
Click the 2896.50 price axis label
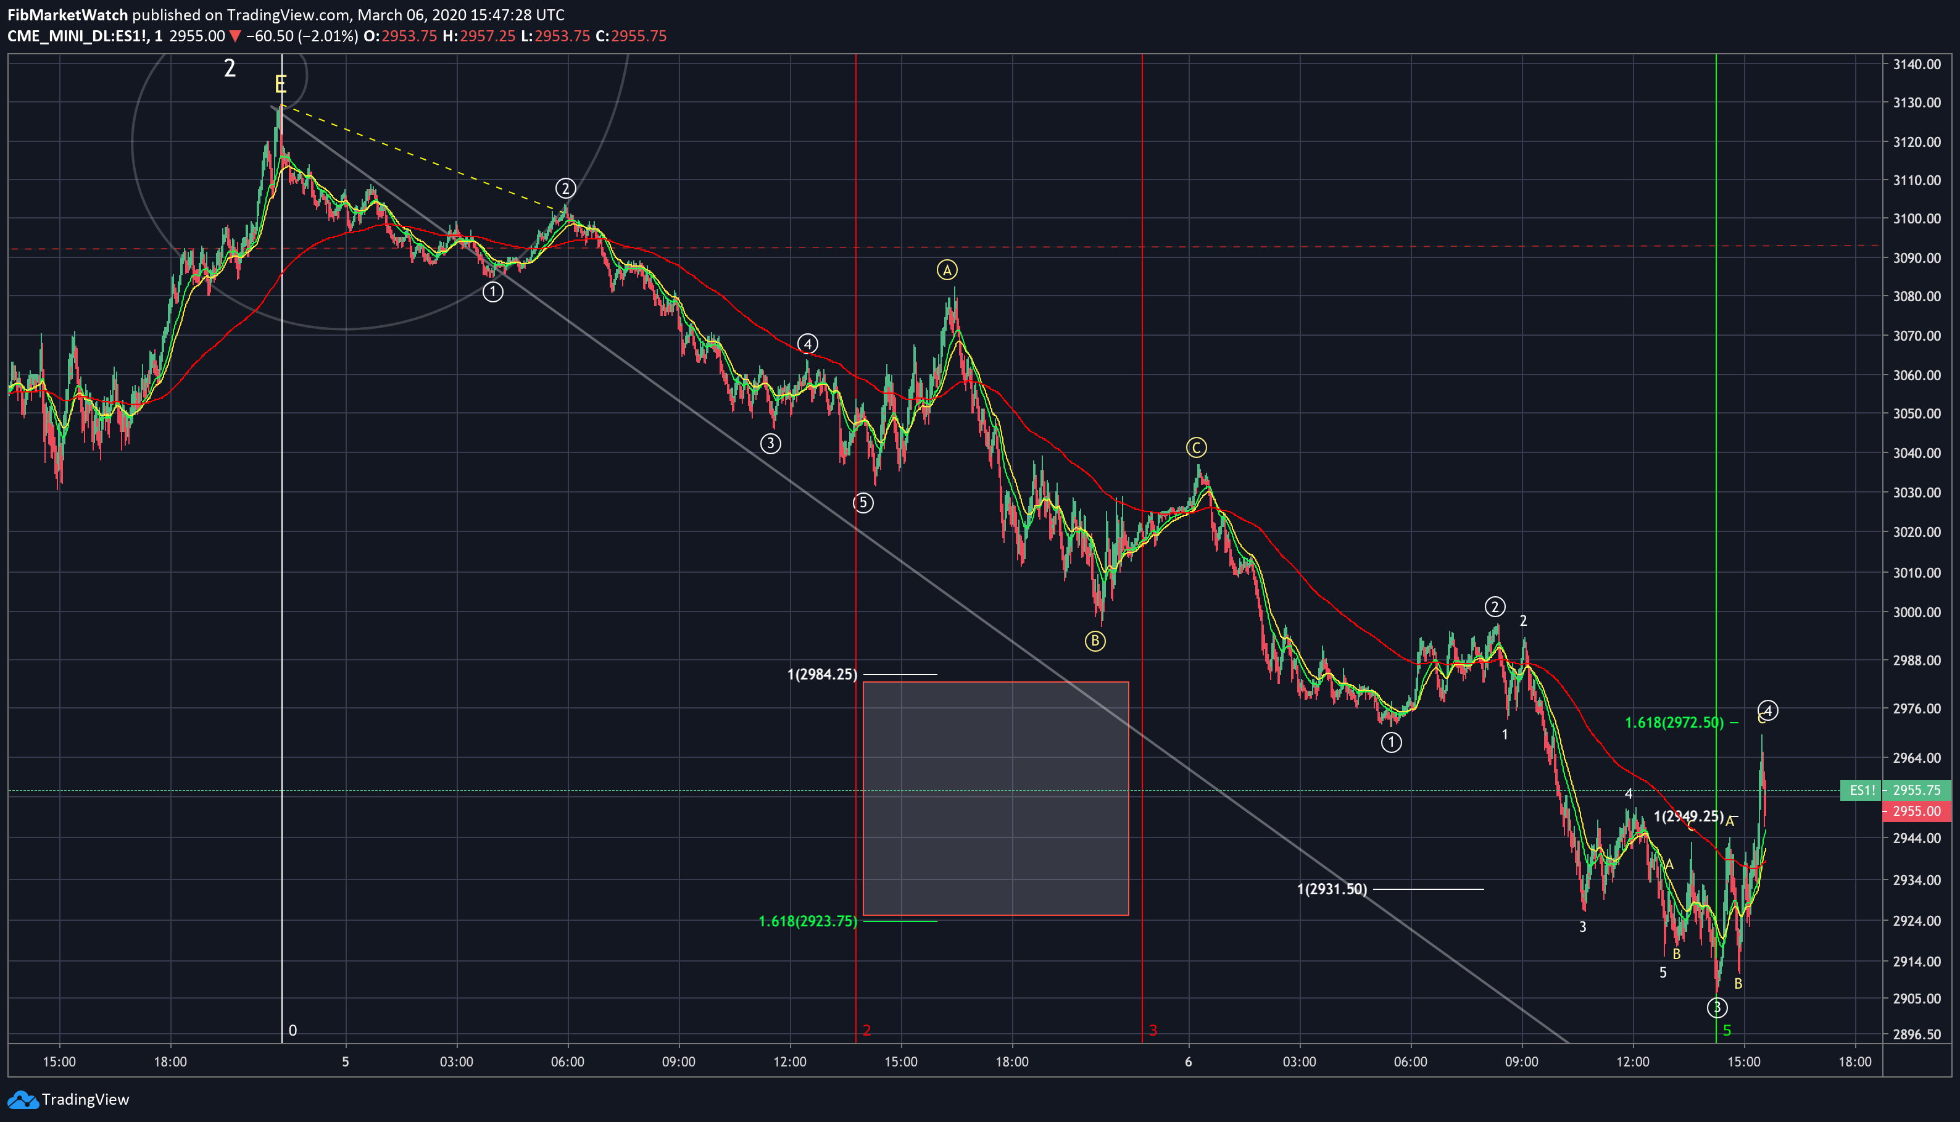(1917, 1035)
